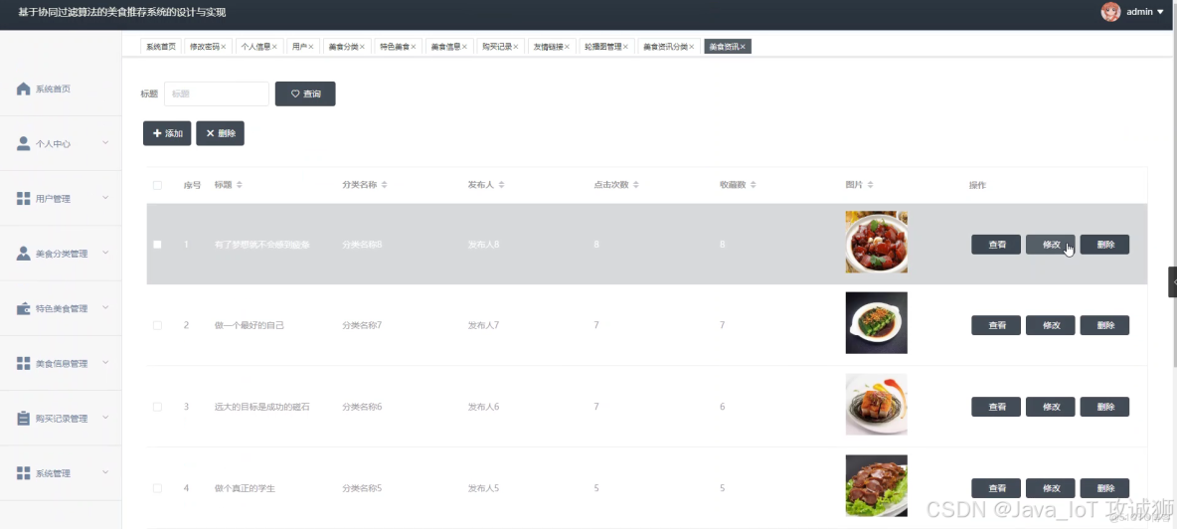Check the checkbox for row 4

(157, 487)
